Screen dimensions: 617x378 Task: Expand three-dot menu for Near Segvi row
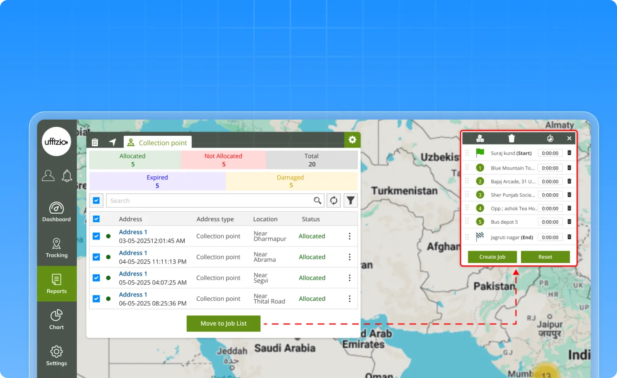349,278
